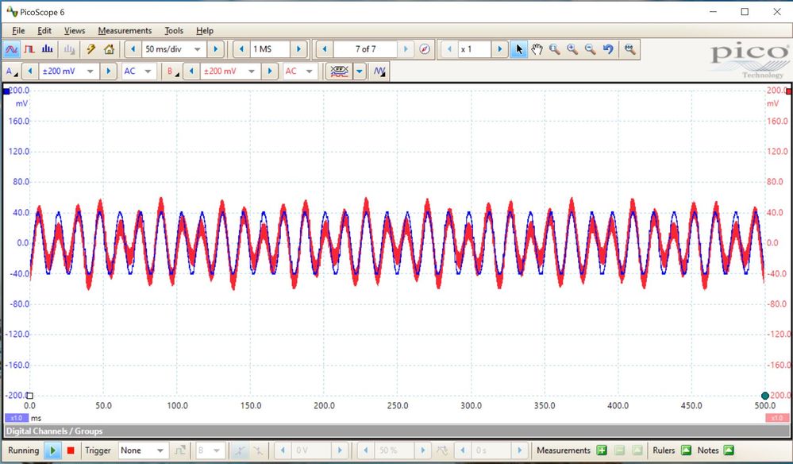This screenshot has height=464, width=793.
Task: Open Channel A ±200 mV range dropdown
Action: point(89,72)
